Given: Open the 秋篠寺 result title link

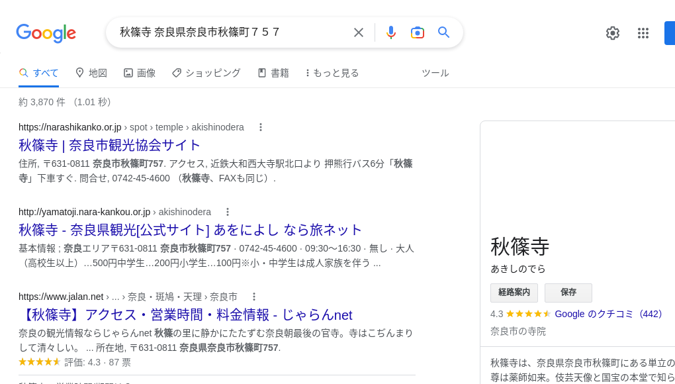Looking at the screenshot, I should click(110, 145).
